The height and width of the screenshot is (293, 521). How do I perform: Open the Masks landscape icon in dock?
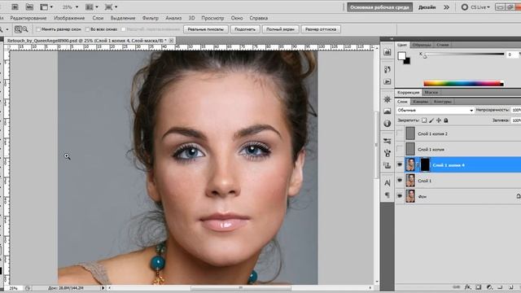click(x=387, y=112)
